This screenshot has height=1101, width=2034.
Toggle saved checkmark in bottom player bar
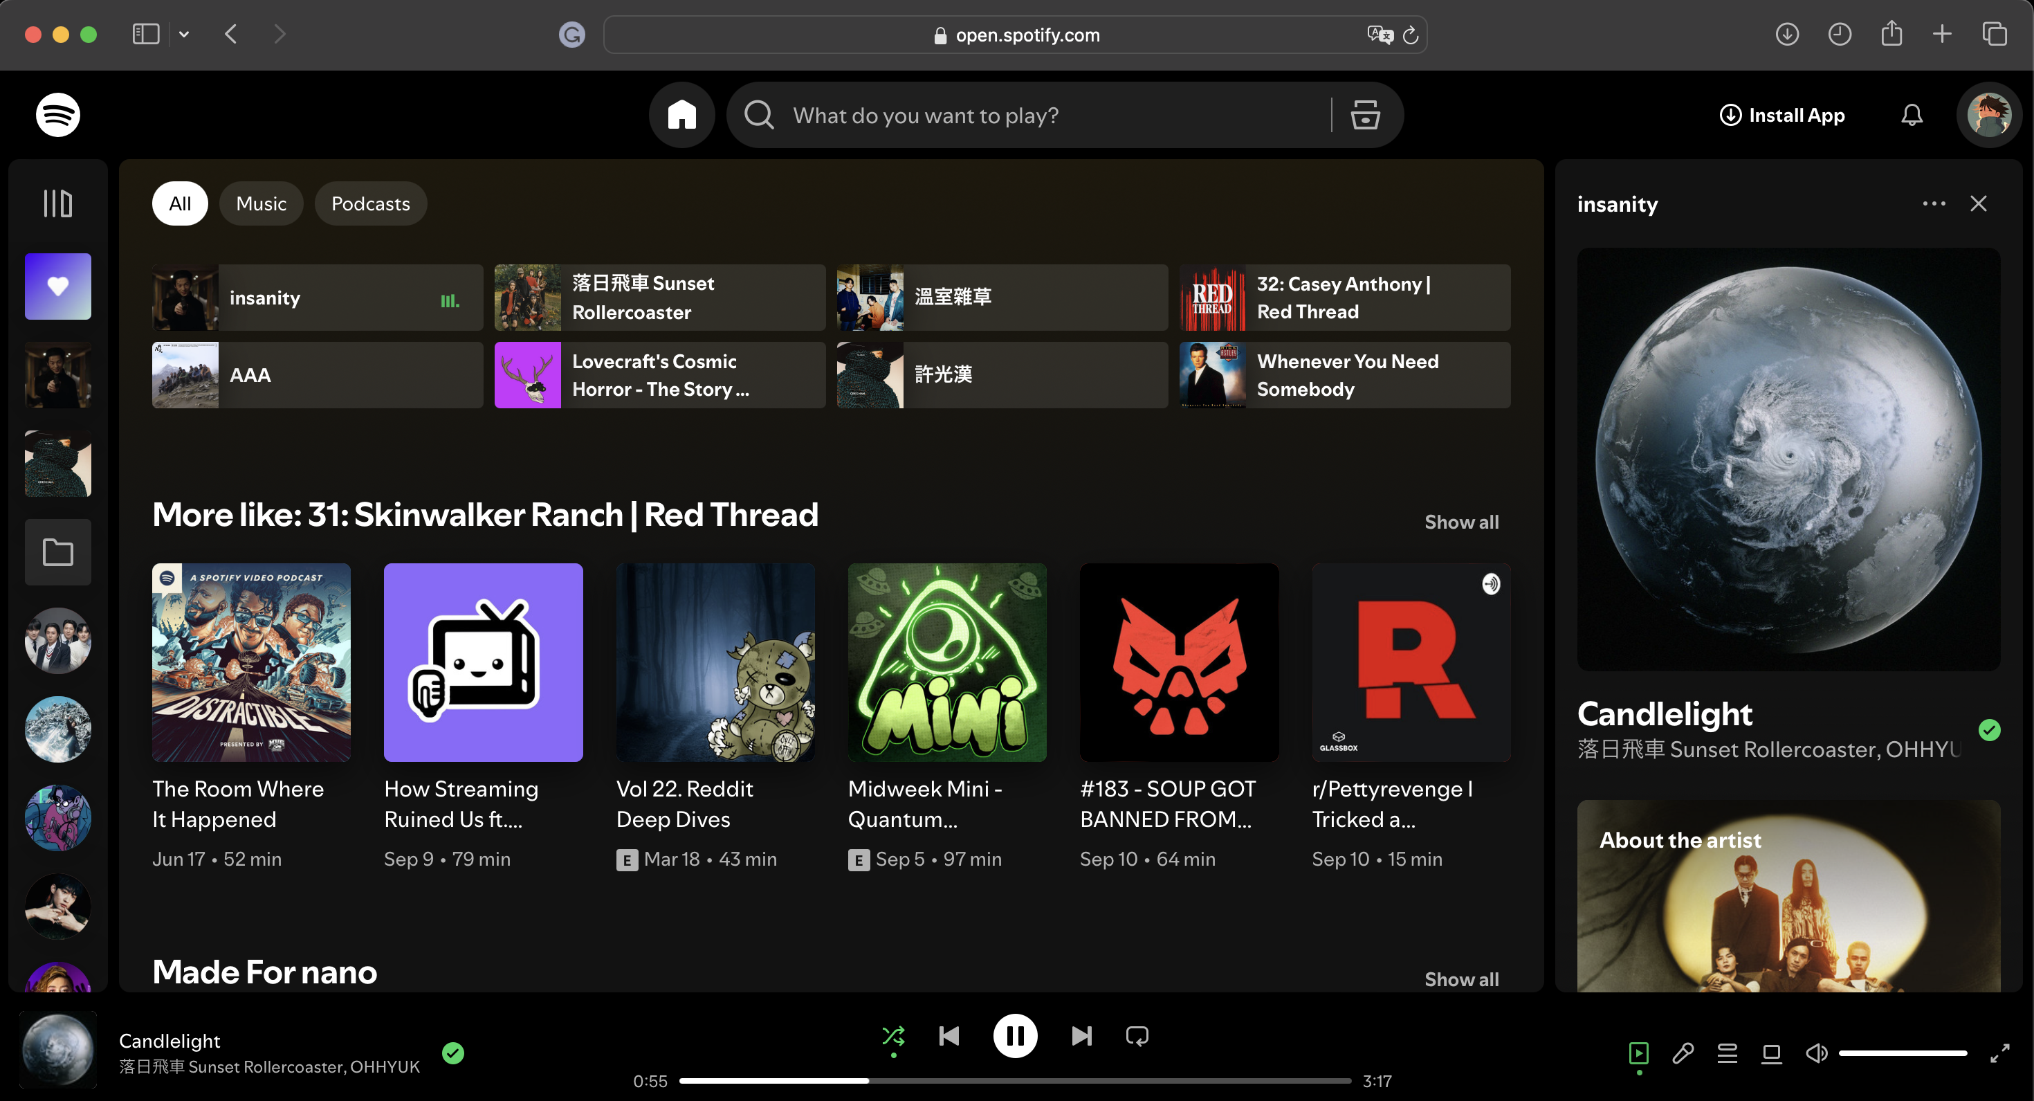[x=452, y=1053]
